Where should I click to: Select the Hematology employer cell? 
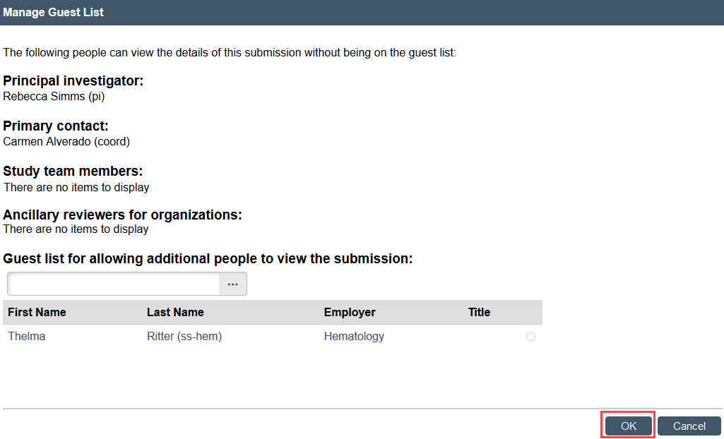[x=354, y=337]
